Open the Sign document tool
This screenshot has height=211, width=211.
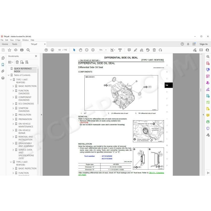142,50
